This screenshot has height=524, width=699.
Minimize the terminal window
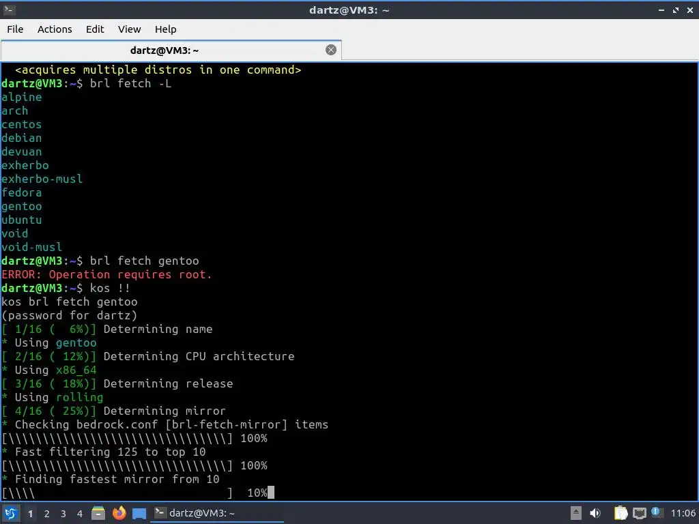point(661,10)
